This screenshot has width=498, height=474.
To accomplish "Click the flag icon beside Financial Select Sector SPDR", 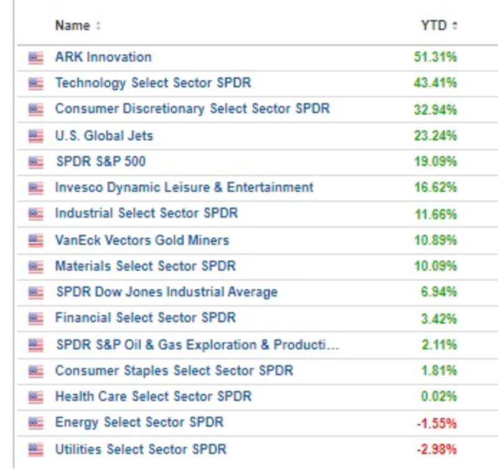I will 36,318.
